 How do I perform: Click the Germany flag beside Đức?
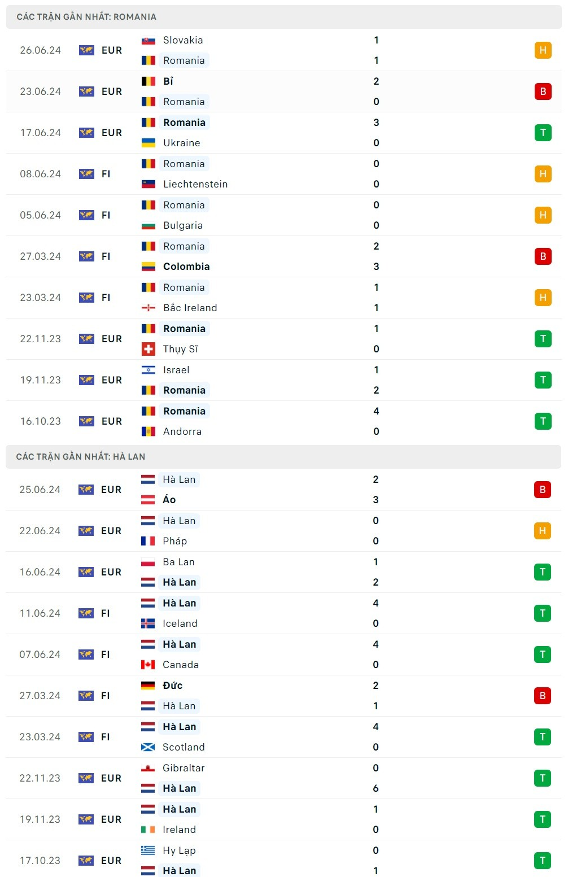(148, 686)
